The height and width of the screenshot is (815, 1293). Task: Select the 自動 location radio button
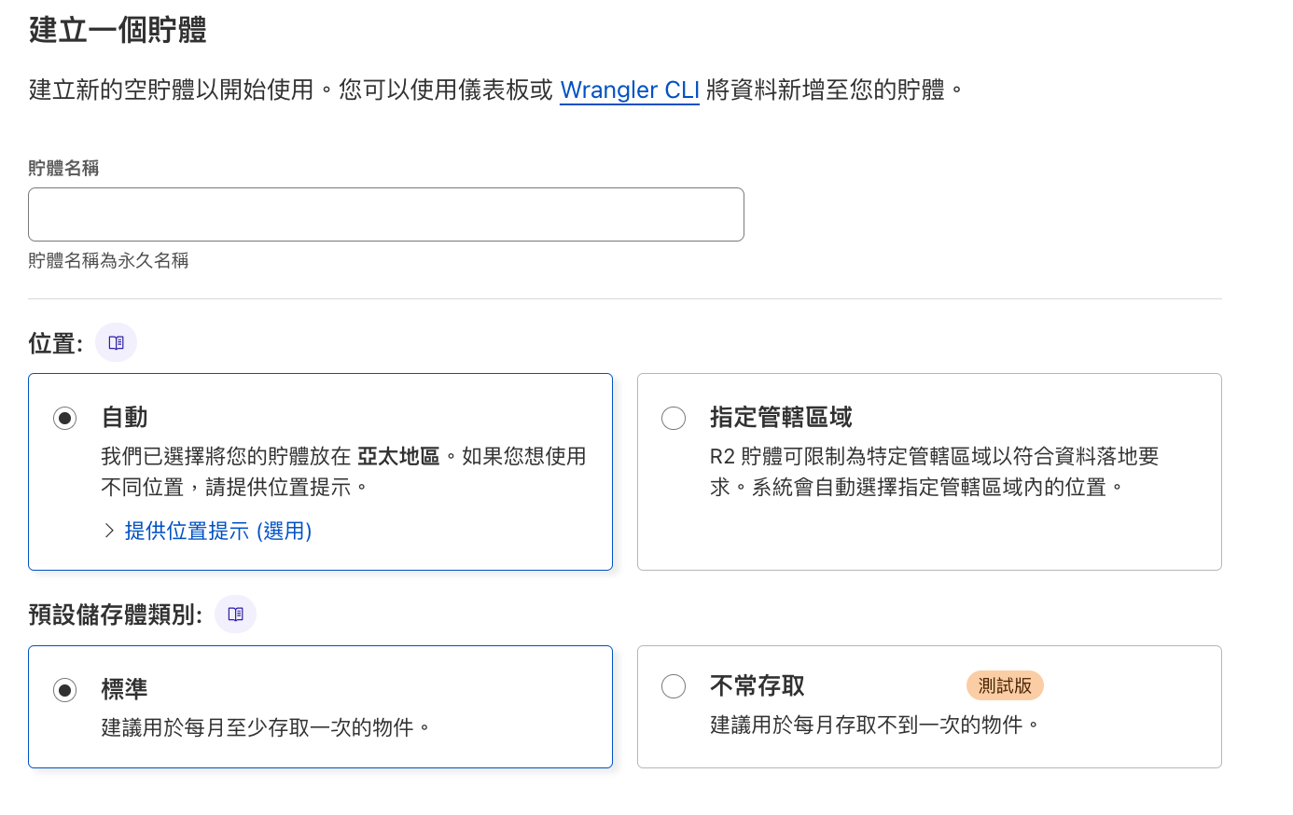click(64, 418)
